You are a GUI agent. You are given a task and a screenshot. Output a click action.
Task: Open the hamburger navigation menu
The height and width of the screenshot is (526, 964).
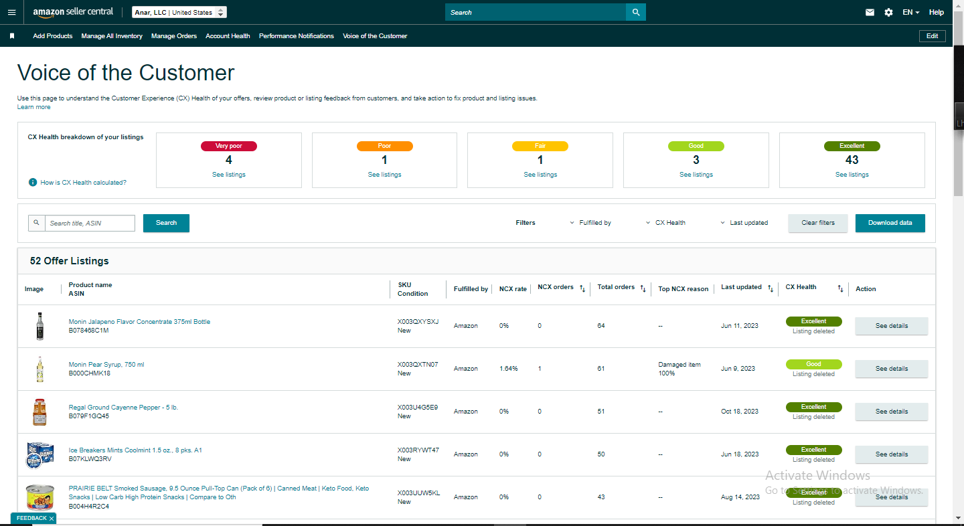point(11,12)
